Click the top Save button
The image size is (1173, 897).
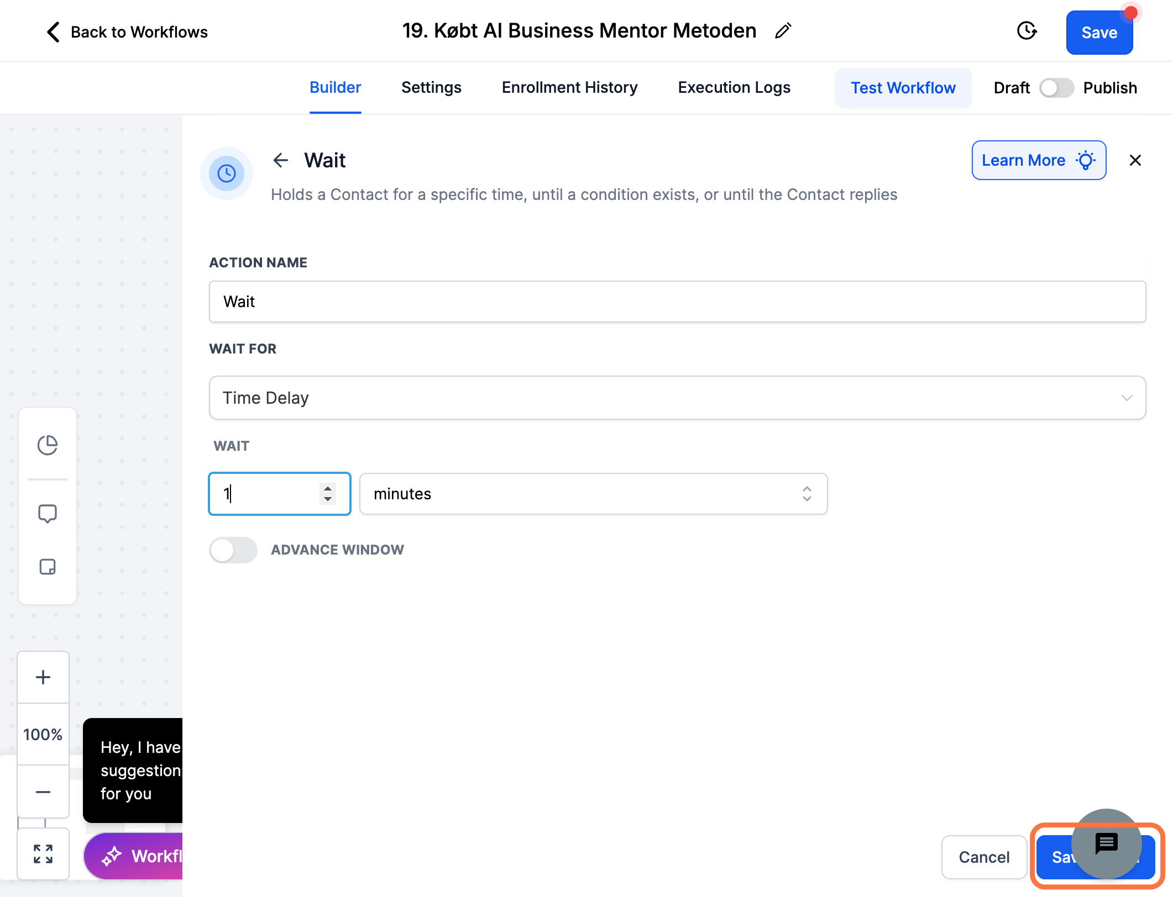click(x=1099, y=33)
